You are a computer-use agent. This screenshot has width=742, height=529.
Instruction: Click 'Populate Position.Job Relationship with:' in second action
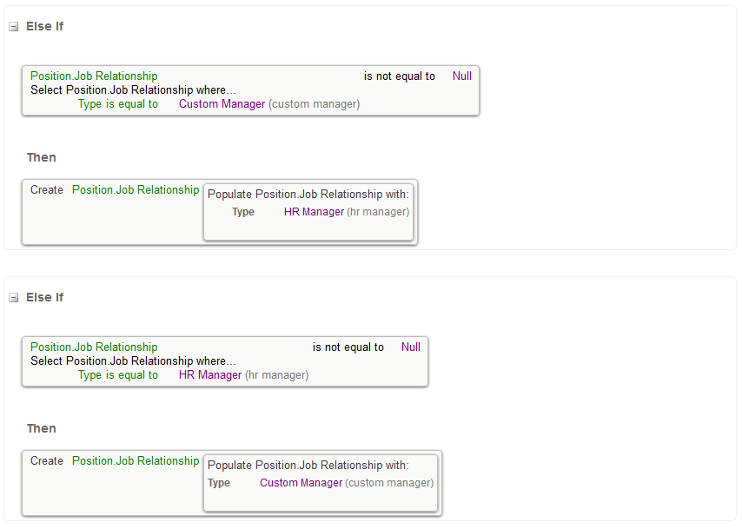pos(308,466)
